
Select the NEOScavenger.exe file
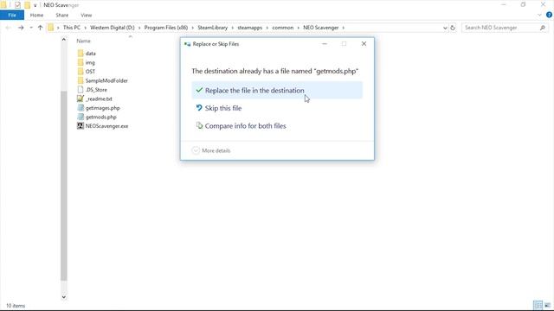106,126
